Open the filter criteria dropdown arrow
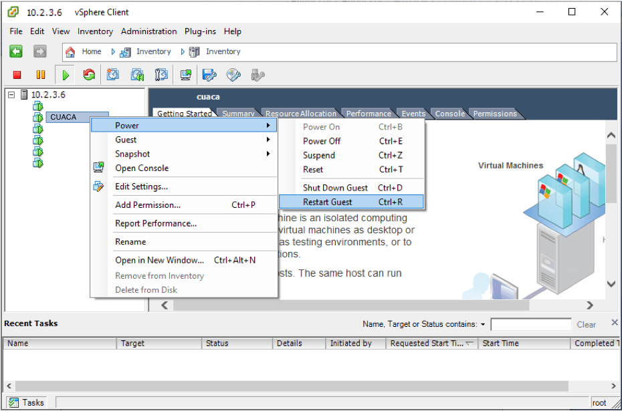The height and width of the screenshot is (411, 622). point(483,325)
